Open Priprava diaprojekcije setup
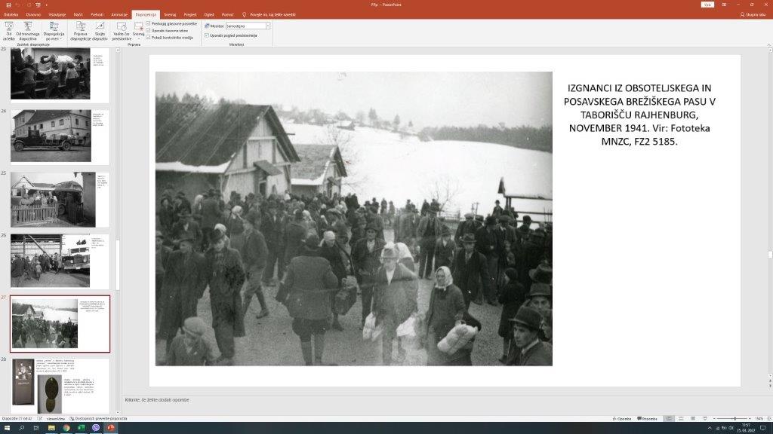Viewport: 773px width, 434px height. click(81, 30)
